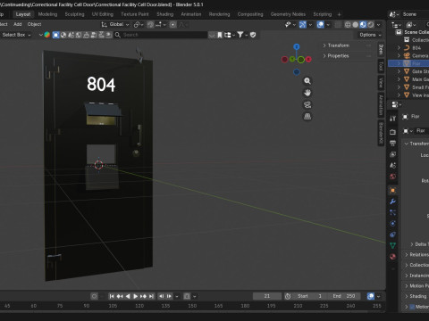The height and width of the screenshot is (321, 429).
Task: Toggle the camera view gizmo
Action: tap(307, 104)
